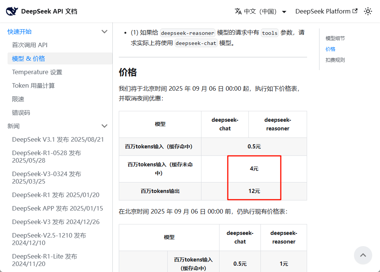The width and height of the screenshot is (380, 272).
Task: Click dropdown caret next to 中文（中国）
Action: 284,12
